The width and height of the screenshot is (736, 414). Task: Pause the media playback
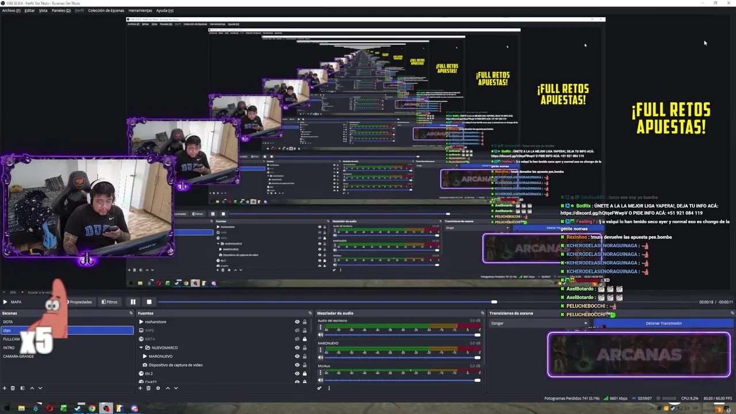pyautogui.click(x=133, y=302)
